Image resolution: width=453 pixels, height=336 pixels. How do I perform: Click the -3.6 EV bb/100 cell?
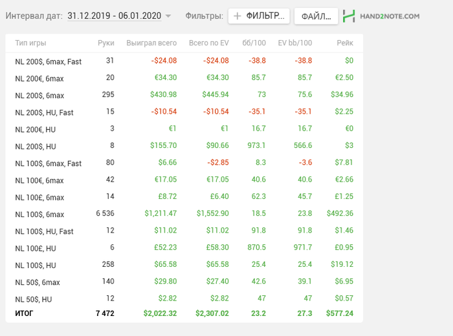tap(305, 162)
